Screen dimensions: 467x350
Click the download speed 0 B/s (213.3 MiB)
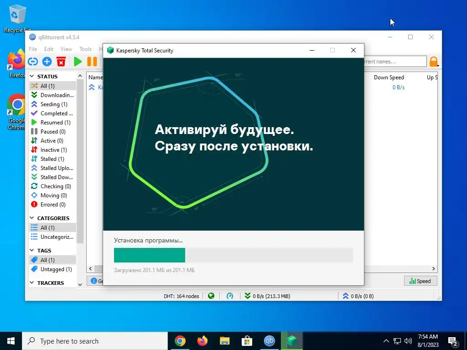267,296
